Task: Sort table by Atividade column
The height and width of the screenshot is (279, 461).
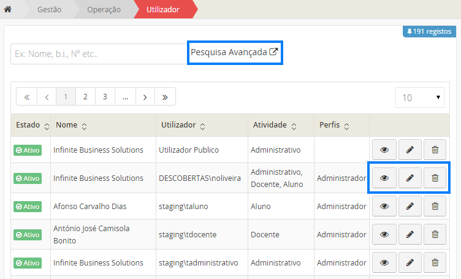Action: point(275,125)
